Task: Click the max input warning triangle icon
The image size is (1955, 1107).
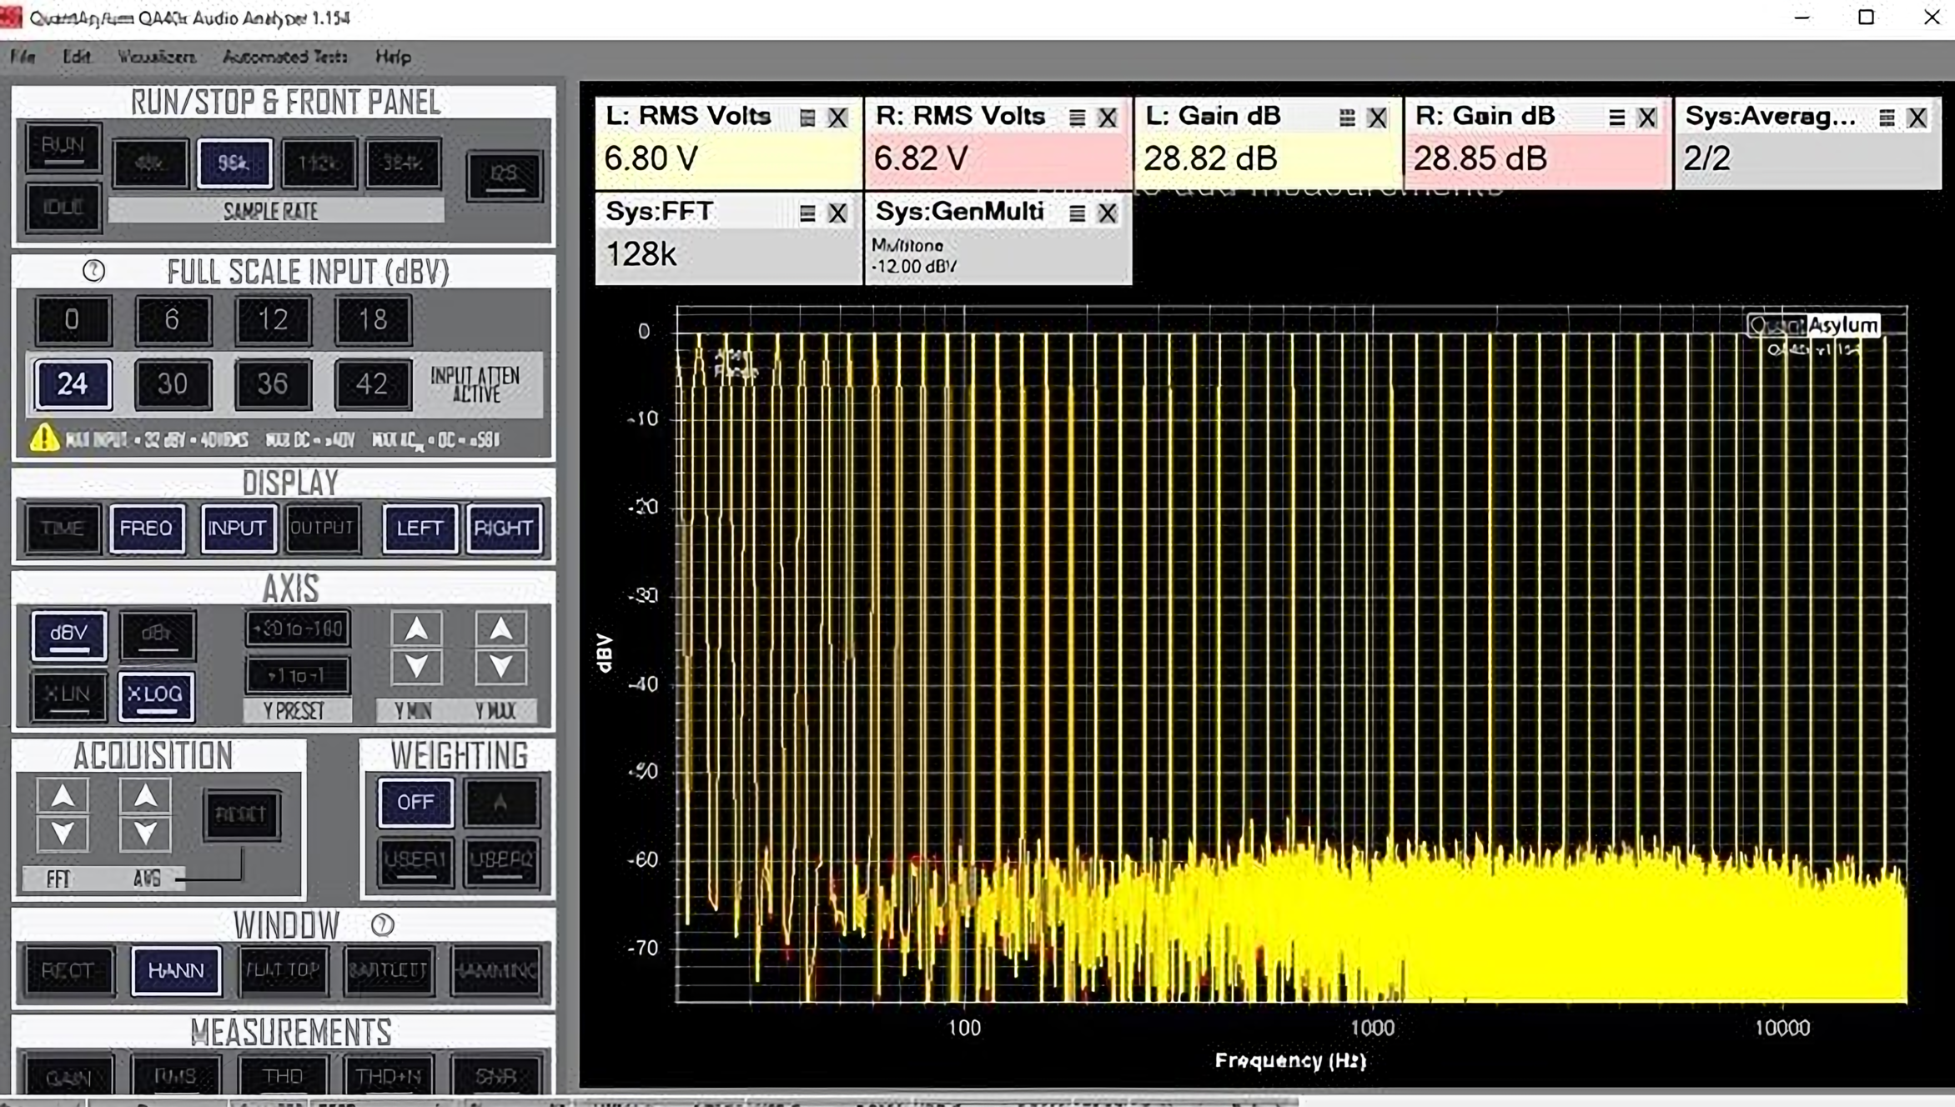Action: pyautogui.click(x=44, y=438)
